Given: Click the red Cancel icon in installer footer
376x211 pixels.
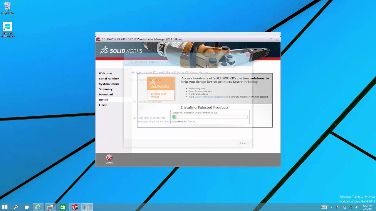Looking at the screenshot, I should [109, 157].
